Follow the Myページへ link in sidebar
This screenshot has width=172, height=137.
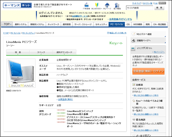159,52
